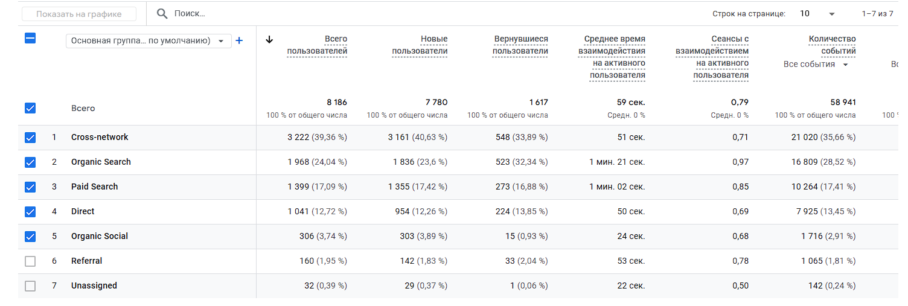Deselect the Paid Search checkbox
Viewport: 908px width, 306px height.
click(30, 187)
